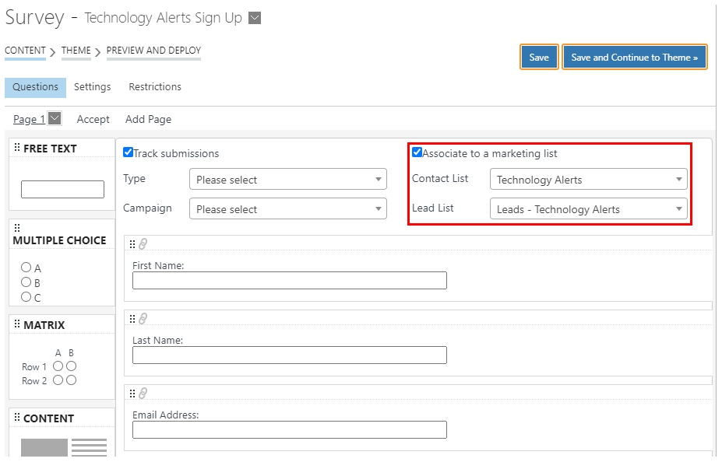Switch to the Settings tab

pyautogui.click(x=93, y=87)
